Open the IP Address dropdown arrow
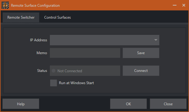 click(156, 40)
